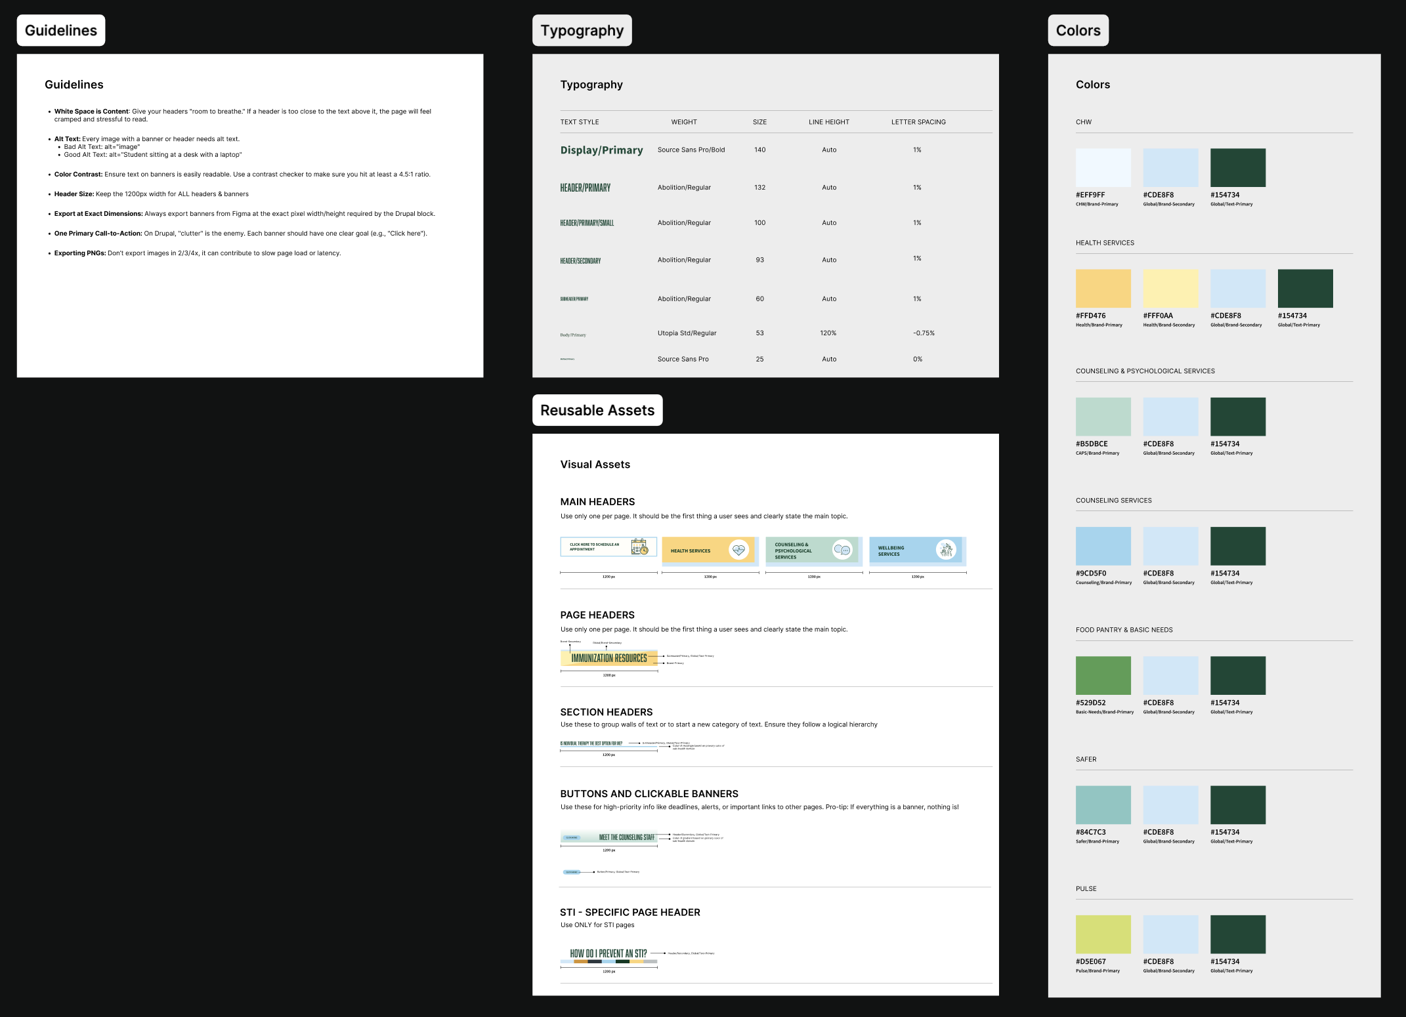The width and height of the screenshot is (1406, 1017).
Task: Select the CLICK MORE pill on the counseling staff banner
Action: pyautogui.click(x=571, y=837)
